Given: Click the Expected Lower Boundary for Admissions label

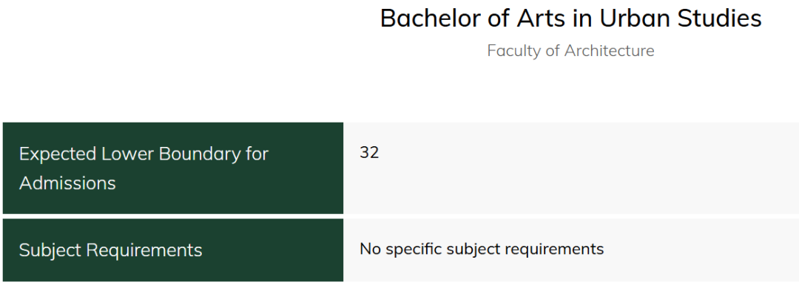Looking at the screenshot, I should click(x=144, y=168).
